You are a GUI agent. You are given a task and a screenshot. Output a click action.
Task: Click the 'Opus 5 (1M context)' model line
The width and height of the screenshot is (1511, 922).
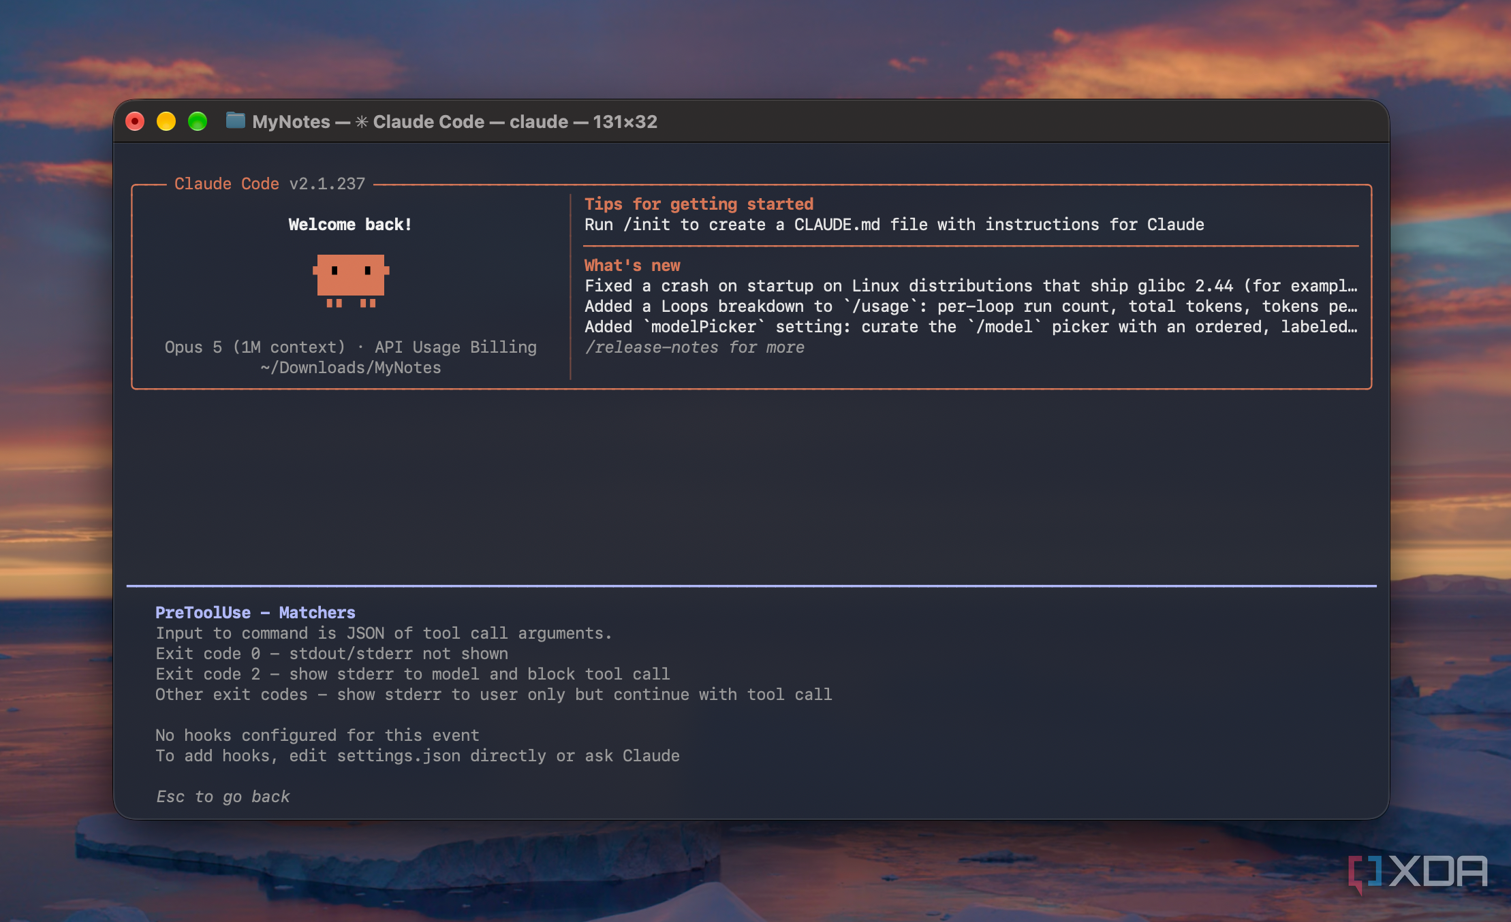(x=351, y=347)
